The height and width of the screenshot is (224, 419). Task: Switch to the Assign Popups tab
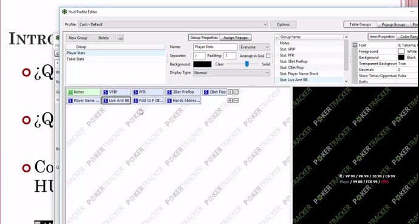[236, 38]
